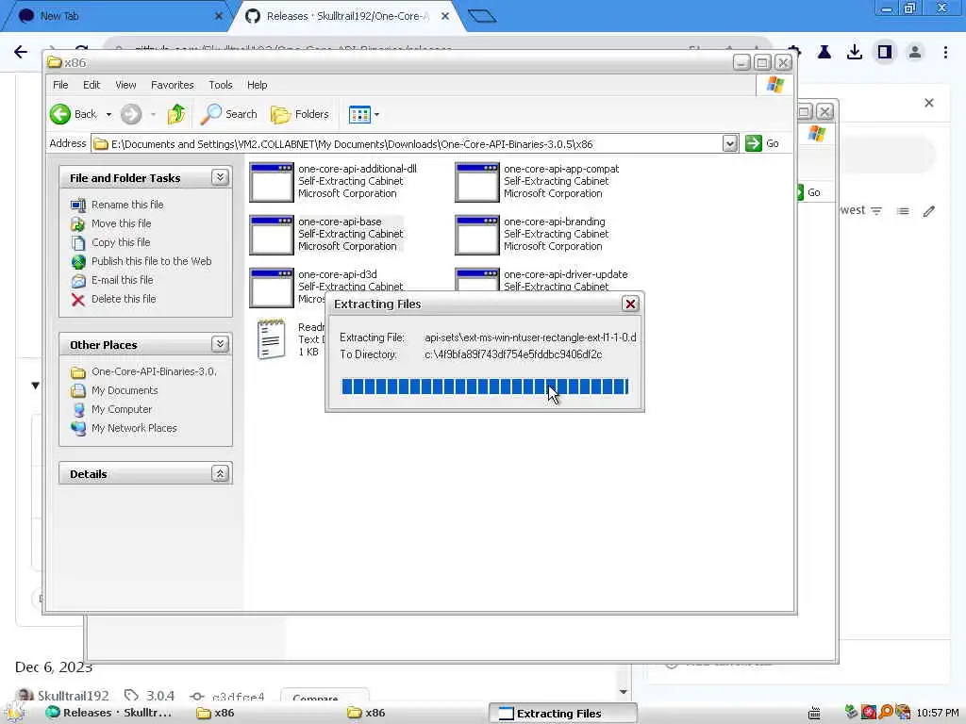This screenshot has height=724, width=966.
Task: Click the magnifier icon in system tray
Action: (x=885, y=713)
